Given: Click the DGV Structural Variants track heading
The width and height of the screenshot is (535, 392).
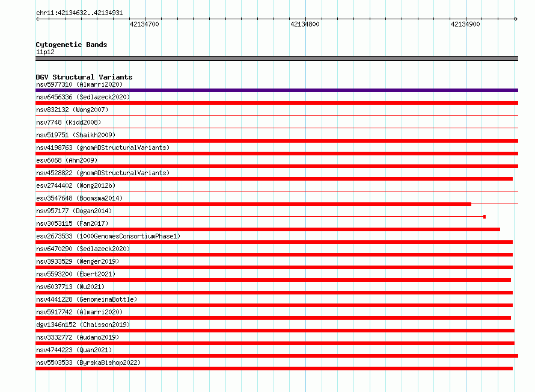Looking at the screenshot, I should pos(84,77).
